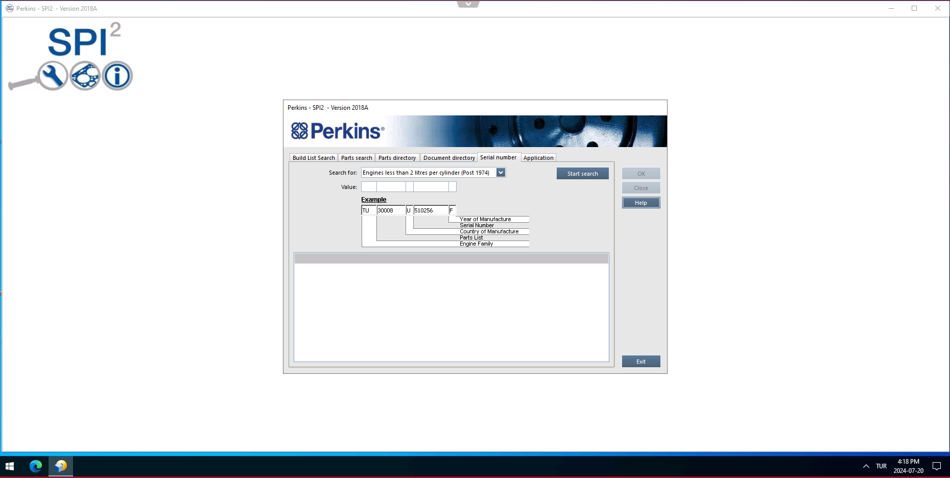This screenshot has width=950, height=478.
Task: Click the wrench icon in SPI2 logo
Action: (x=53, y=76)
